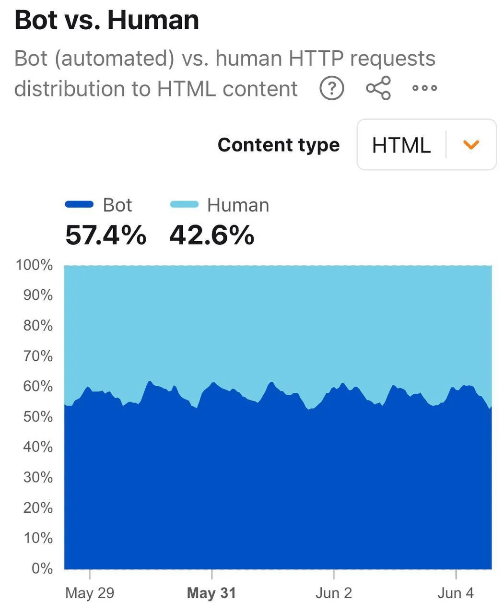Click the Content type label

coord(279,145)
